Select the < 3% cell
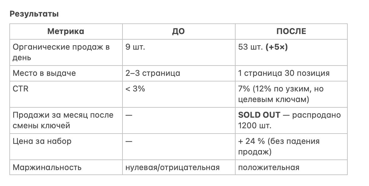The height and width of the screenshot is (186, 369). pyautogui.click(x=135, y=89)
